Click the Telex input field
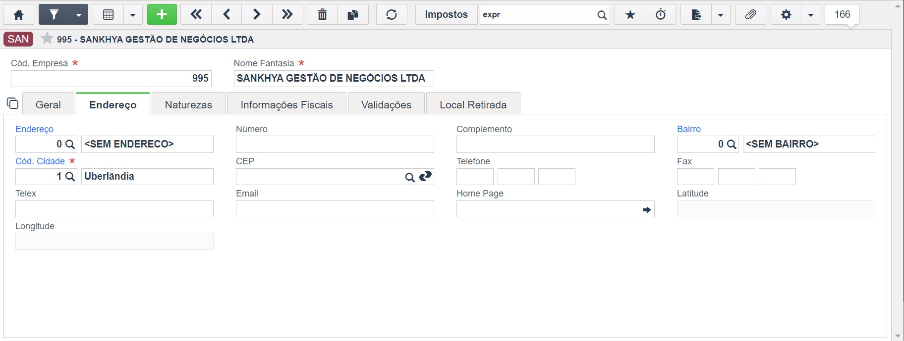This screenshot has width=904, height=341. (114, 209)
